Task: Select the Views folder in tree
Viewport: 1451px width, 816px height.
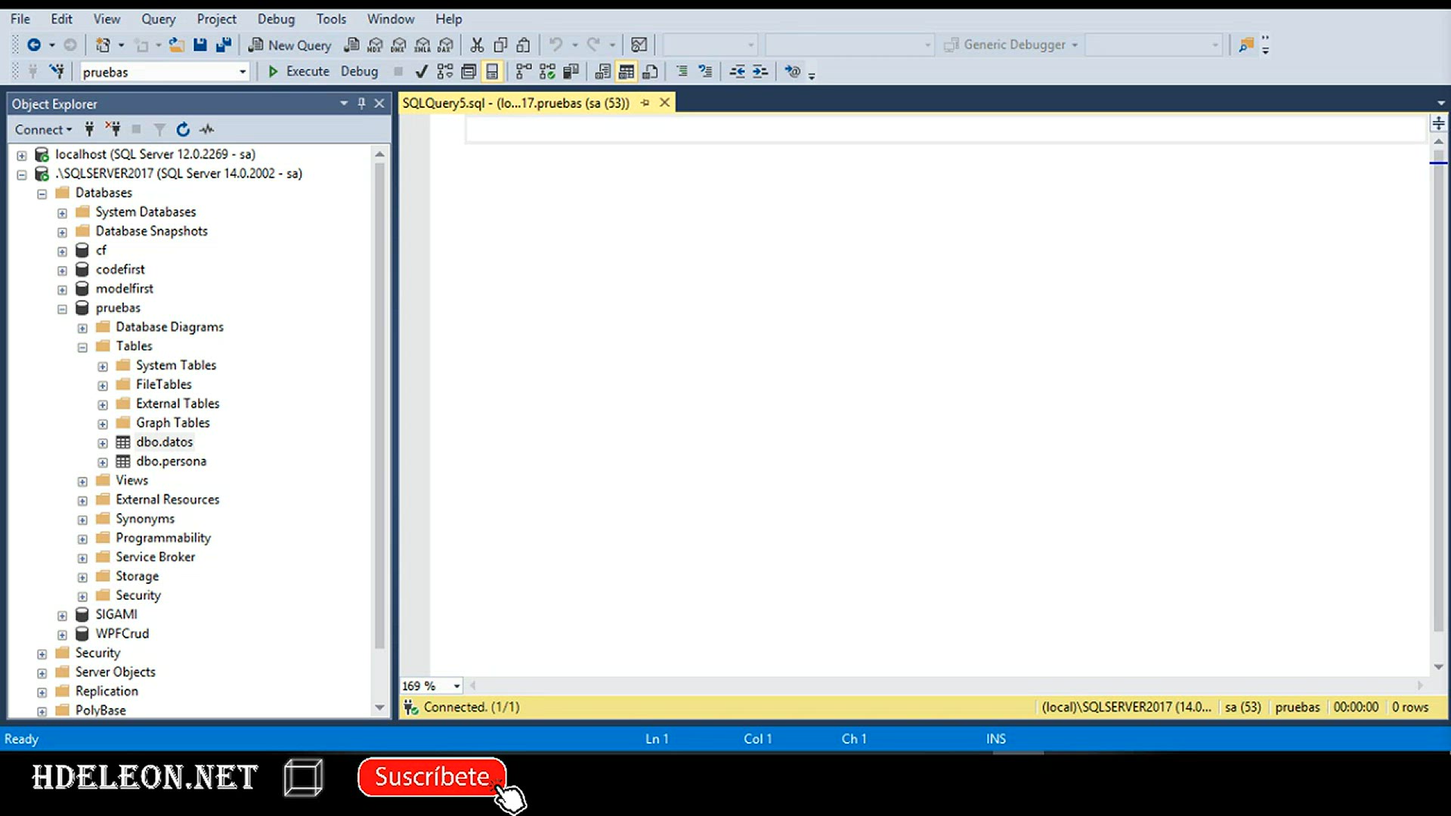Action: [x=131, y=481]
